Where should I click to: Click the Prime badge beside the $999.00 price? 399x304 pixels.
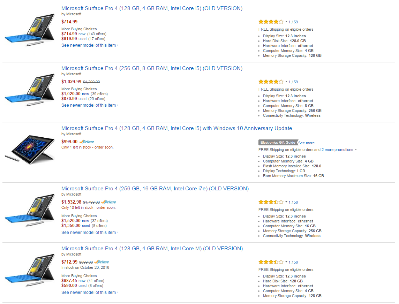[x=86, y=142]
